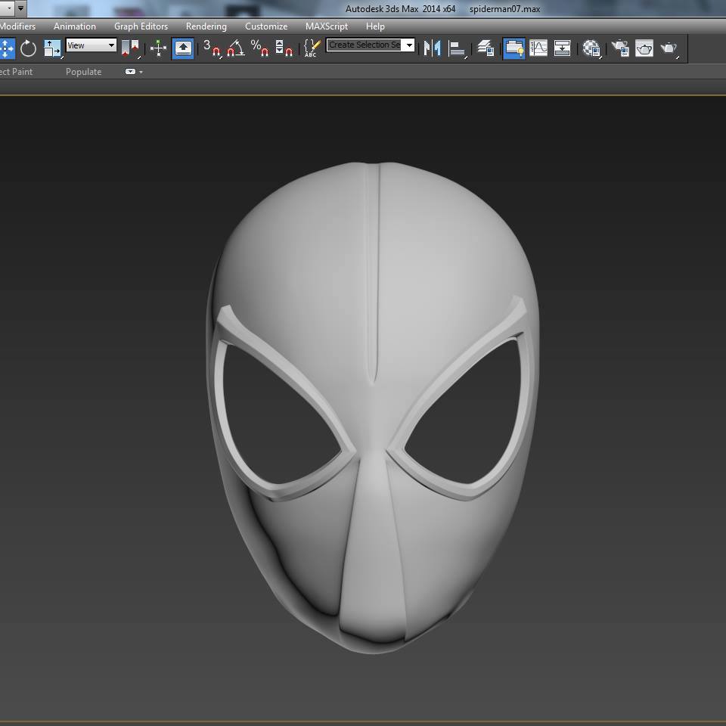Click the Create Selection Set field
Viewport: 726px width, 726px height.
(365, 45)
